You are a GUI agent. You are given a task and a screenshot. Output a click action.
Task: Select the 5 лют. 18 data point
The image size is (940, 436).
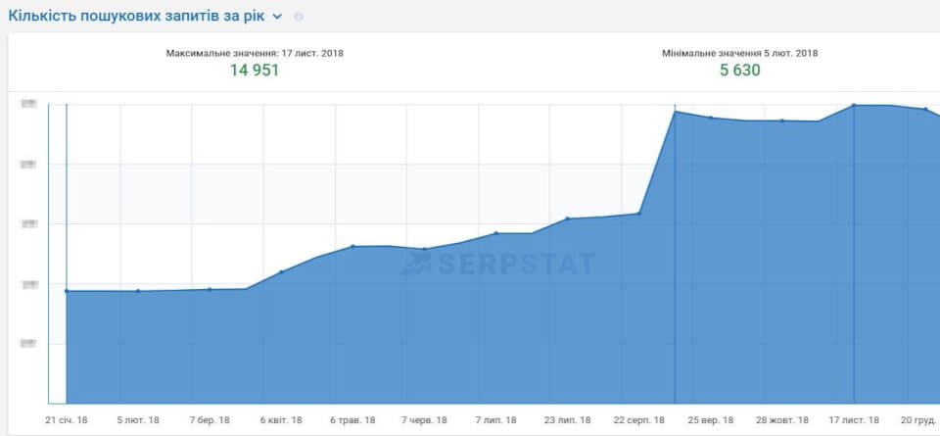pyautogui.click(x=138, y=291)
